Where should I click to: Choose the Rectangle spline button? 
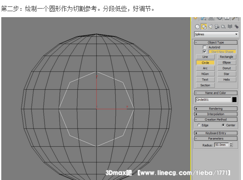click(227, 57)
